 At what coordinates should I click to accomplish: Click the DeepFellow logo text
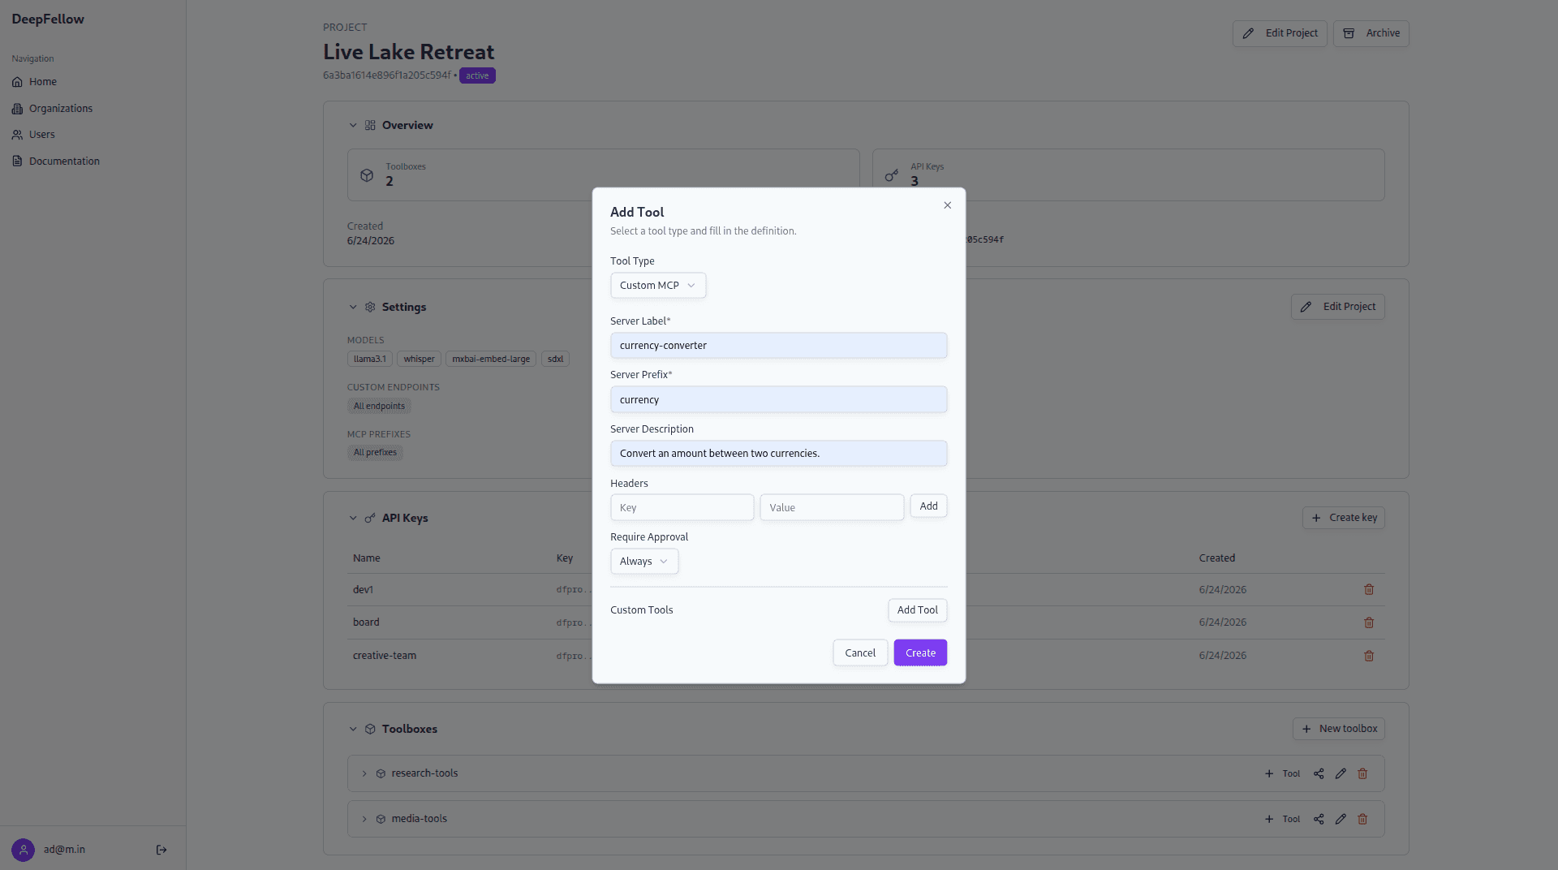(48, 19)
